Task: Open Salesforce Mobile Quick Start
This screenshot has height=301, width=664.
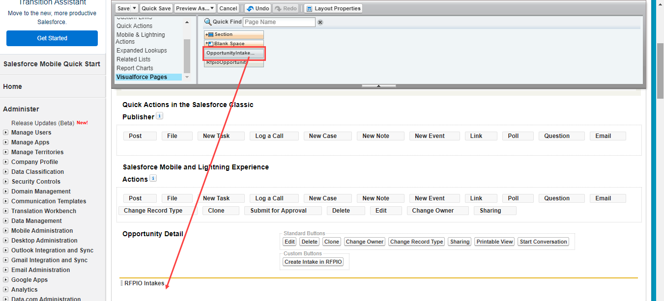Action: 52,64
